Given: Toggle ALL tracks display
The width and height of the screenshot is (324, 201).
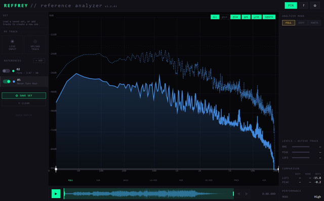Looking at the screenshot, I should [x=215, y=17].
